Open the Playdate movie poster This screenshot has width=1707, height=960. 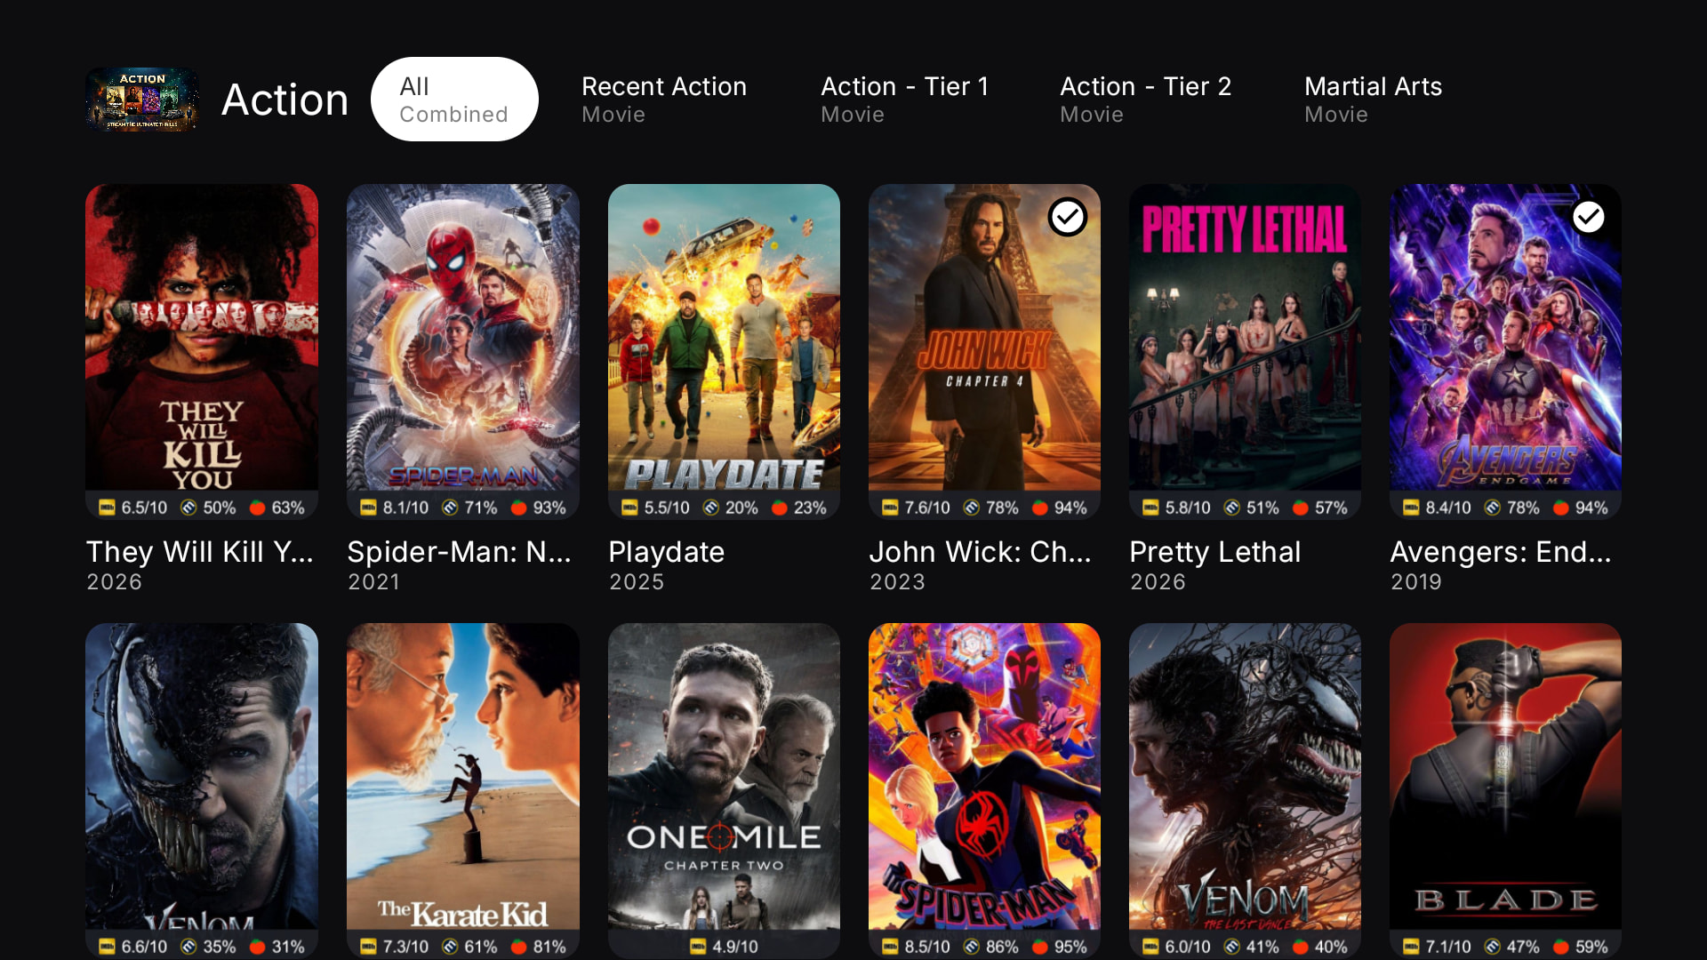click(724, 338)
